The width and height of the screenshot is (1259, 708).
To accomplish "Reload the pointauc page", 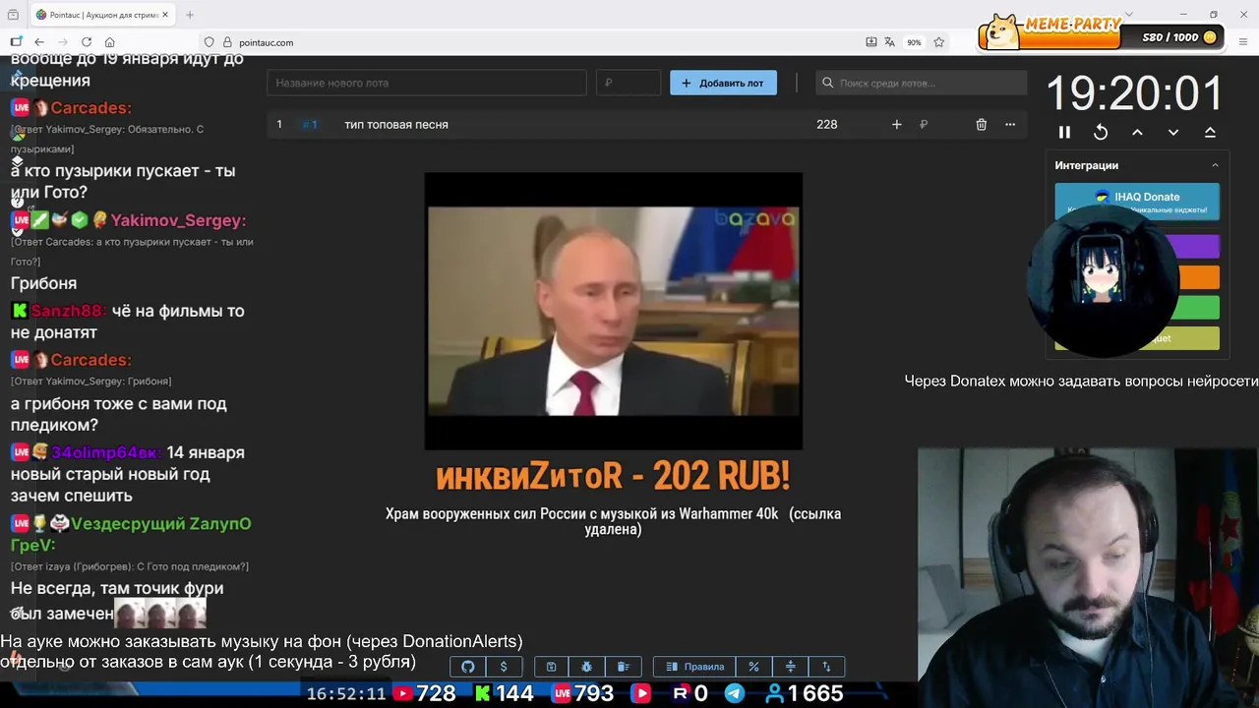I will pos(87,42).
